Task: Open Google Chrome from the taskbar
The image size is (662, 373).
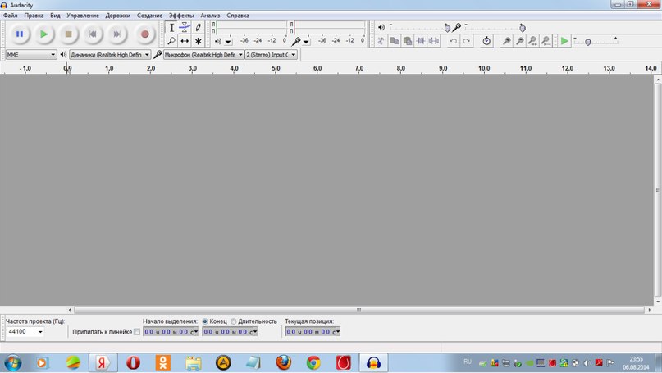Action: coord(313,362)
